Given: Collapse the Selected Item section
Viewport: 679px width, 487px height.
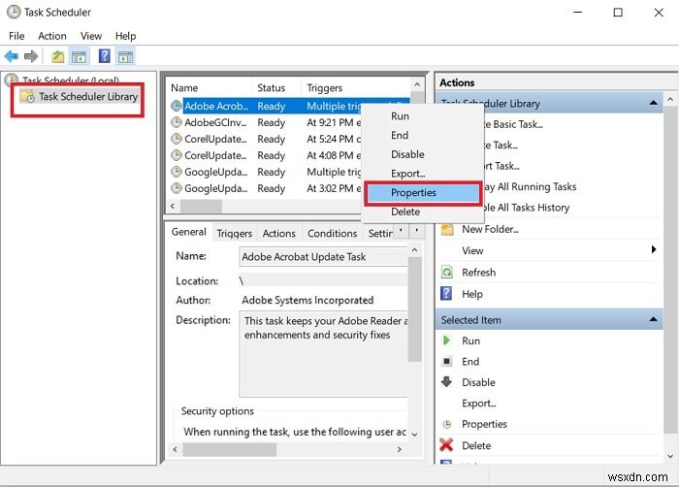Looking at the screenshot, I should pos(653,320).
